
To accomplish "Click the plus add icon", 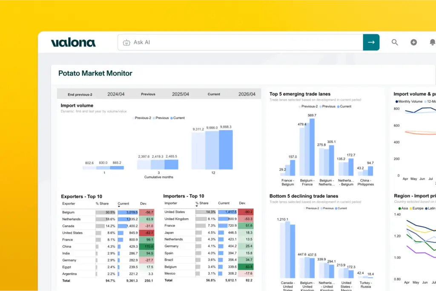I will [x=413, y=42].
